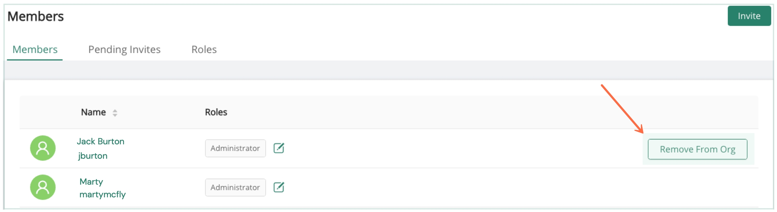Click the gray bar beneath the tabs
This screenshot has width=777, height=212.
coord(388,70)
